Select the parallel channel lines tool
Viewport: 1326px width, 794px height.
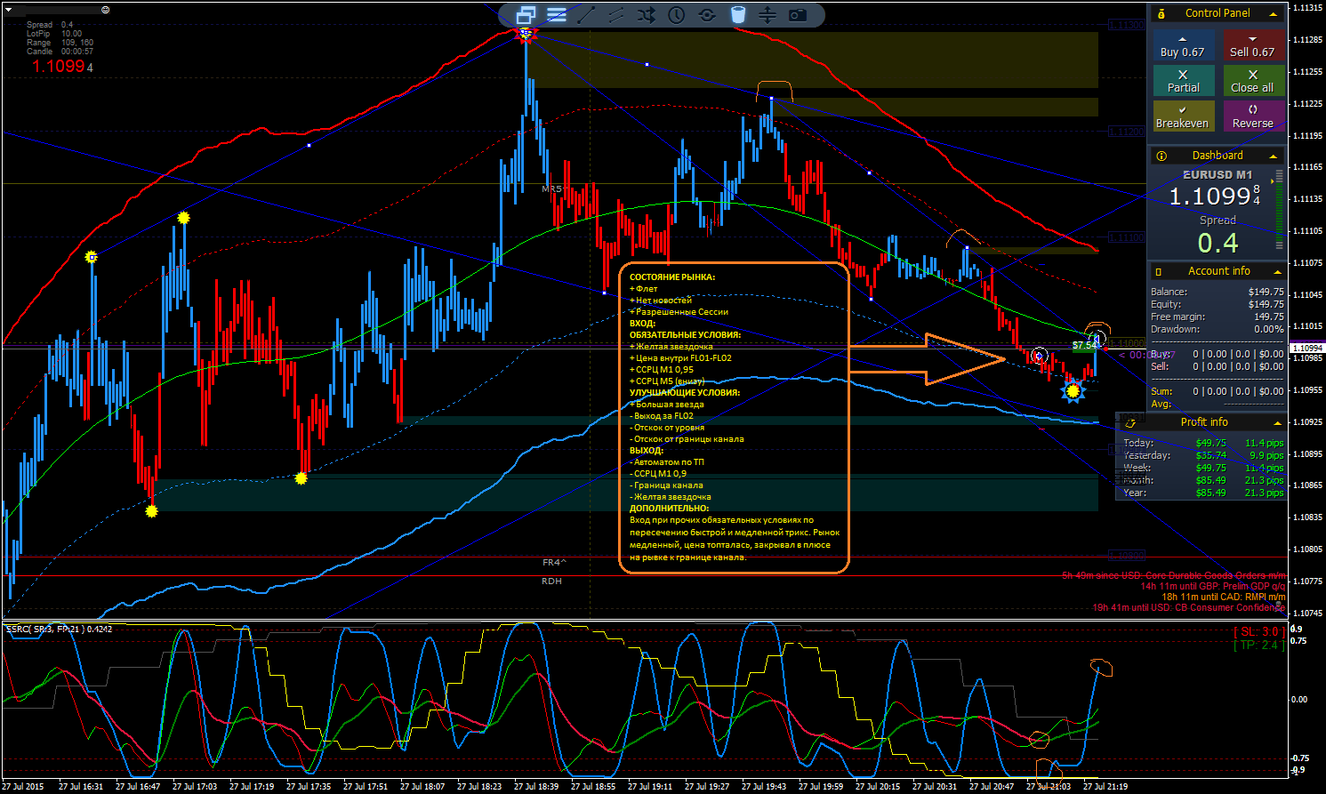pos(616,14)
